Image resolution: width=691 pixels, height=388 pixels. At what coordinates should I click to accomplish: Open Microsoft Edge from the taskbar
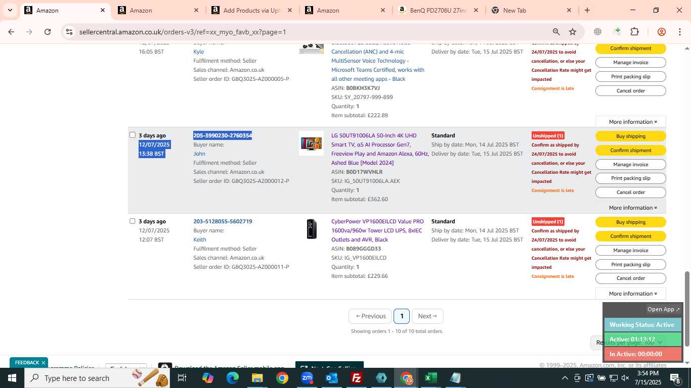[x=232, y=378]
